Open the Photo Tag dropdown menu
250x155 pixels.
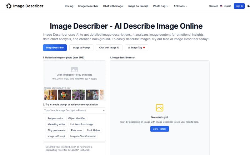coord(161,6)
